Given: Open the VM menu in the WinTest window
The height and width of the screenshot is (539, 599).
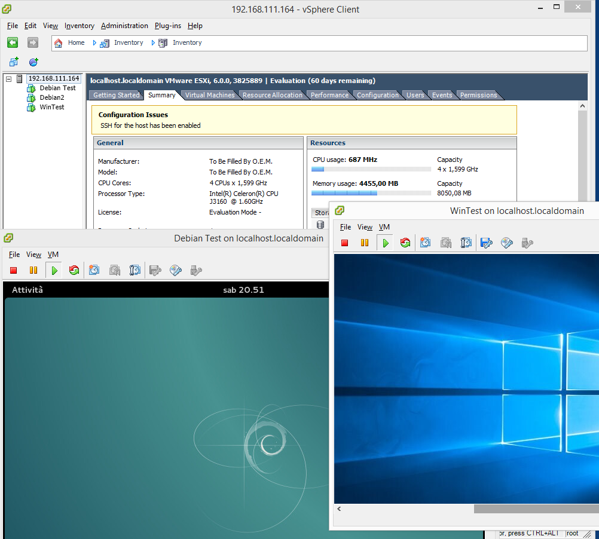Looking at the screenshot, I should [384, 226].
